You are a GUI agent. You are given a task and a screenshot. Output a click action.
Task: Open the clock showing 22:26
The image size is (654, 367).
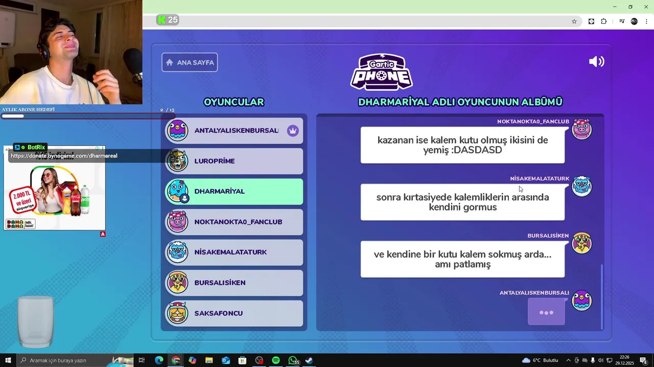(x=624, y=360)
